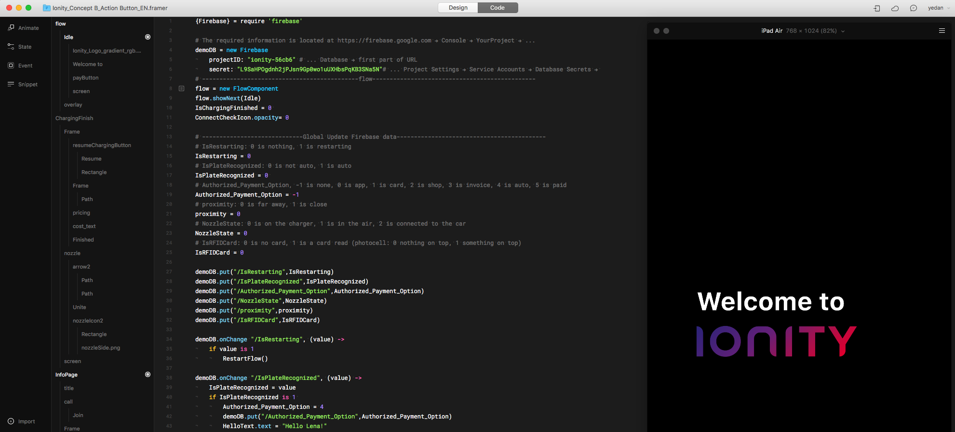Click the HelloText.text "Hello Lena!" line
Viewport: 955px width, 432px height.
(275, 426)
